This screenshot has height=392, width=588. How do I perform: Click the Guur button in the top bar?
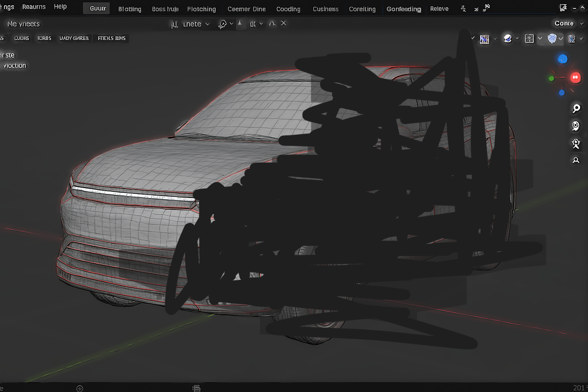(96, 8)
